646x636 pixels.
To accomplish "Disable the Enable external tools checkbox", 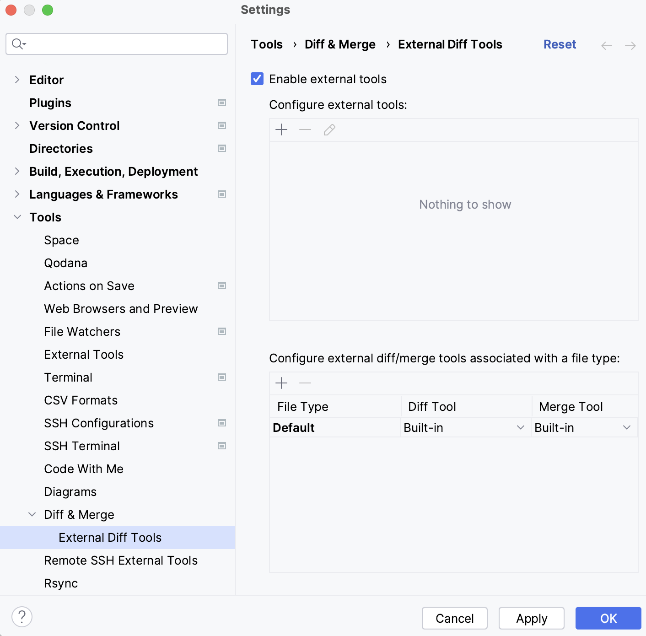I will click(257, 79).
